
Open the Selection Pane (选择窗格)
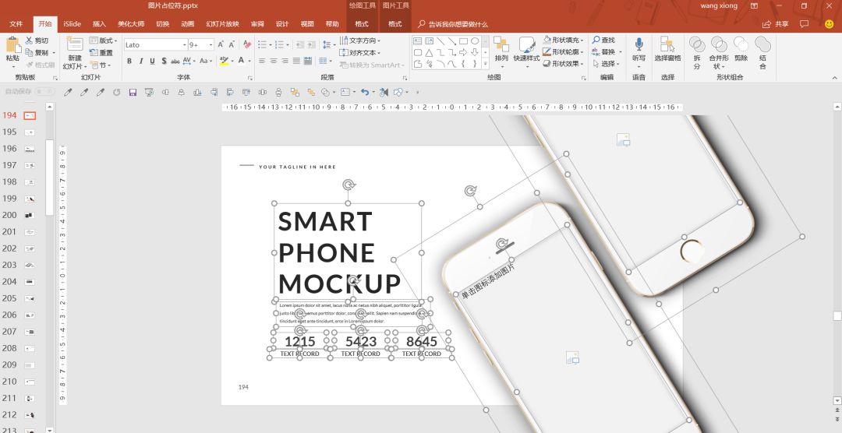667,49
